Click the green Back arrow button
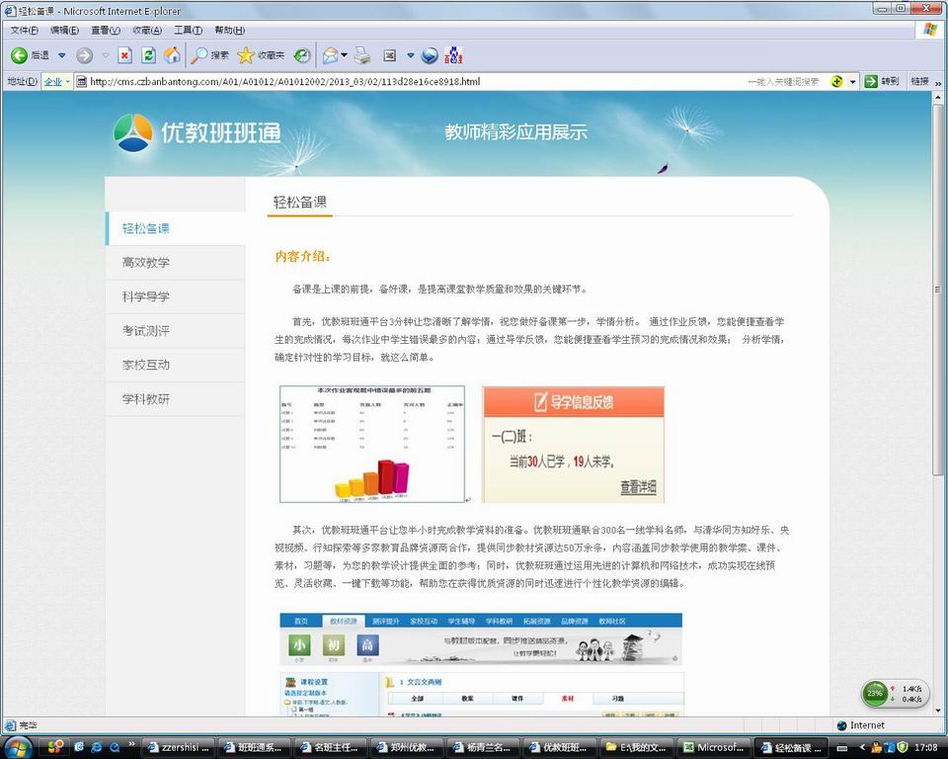The height and width of the screenshot is (759, 948). point(19,55)
